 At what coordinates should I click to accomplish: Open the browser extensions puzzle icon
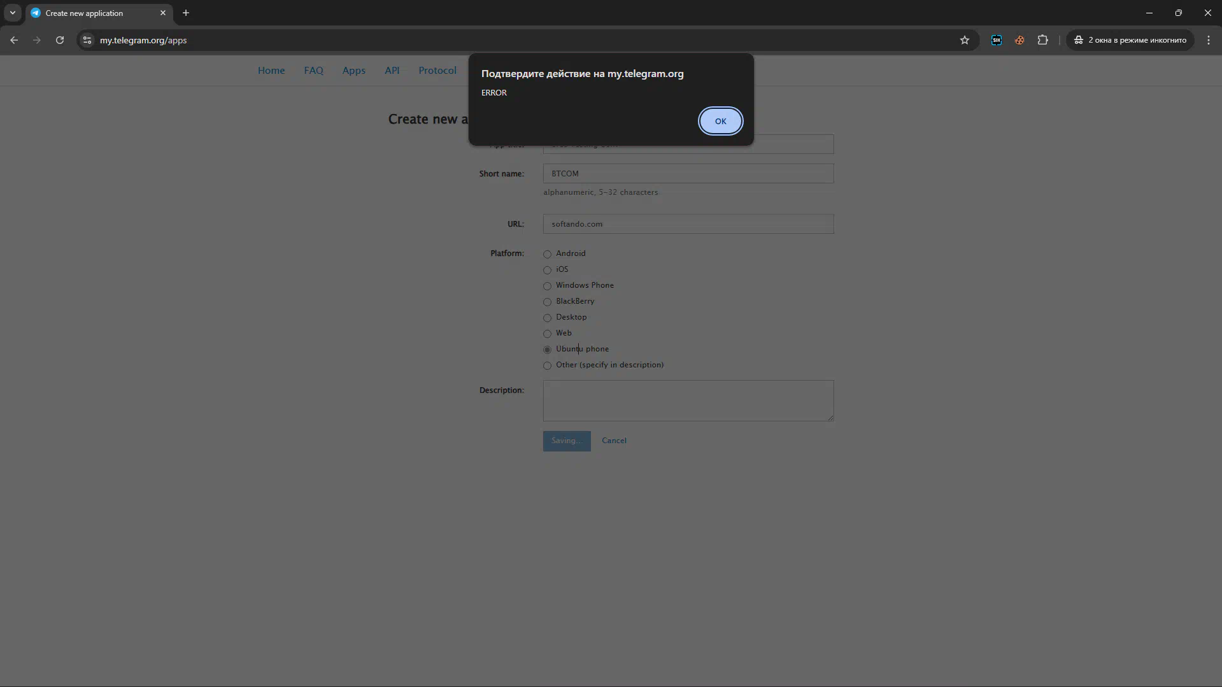[x=1042, y=40]
